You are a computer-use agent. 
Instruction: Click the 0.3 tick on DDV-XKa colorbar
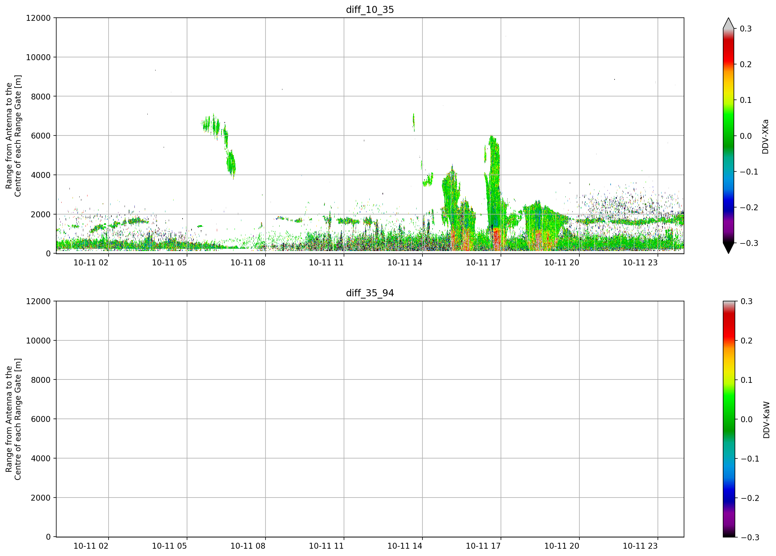tap(746, 29)
